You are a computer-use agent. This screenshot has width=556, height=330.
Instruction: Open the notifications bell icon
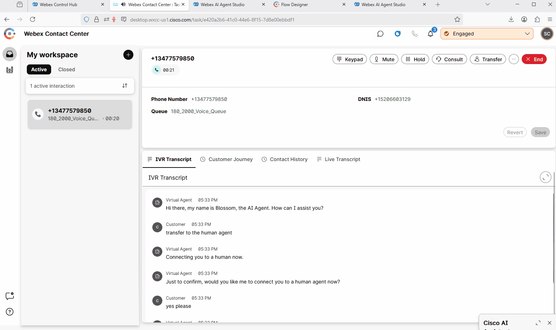pos(430,34)
